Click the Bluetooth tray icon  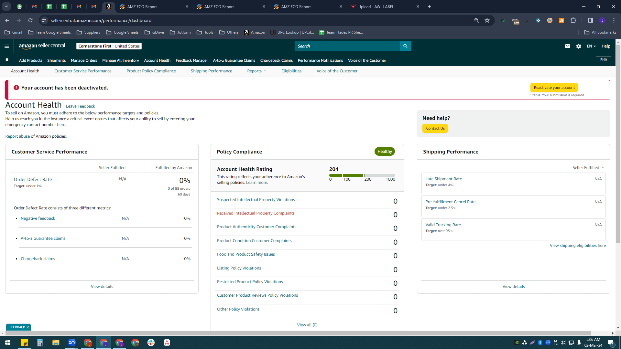pyautogui.click(x=540, y=343)
